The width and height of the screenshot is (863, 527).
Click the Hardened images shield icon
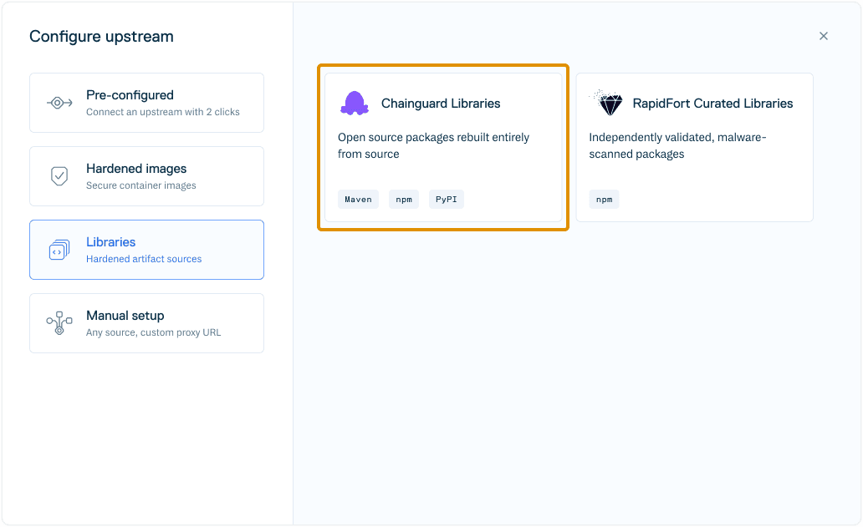59,176
